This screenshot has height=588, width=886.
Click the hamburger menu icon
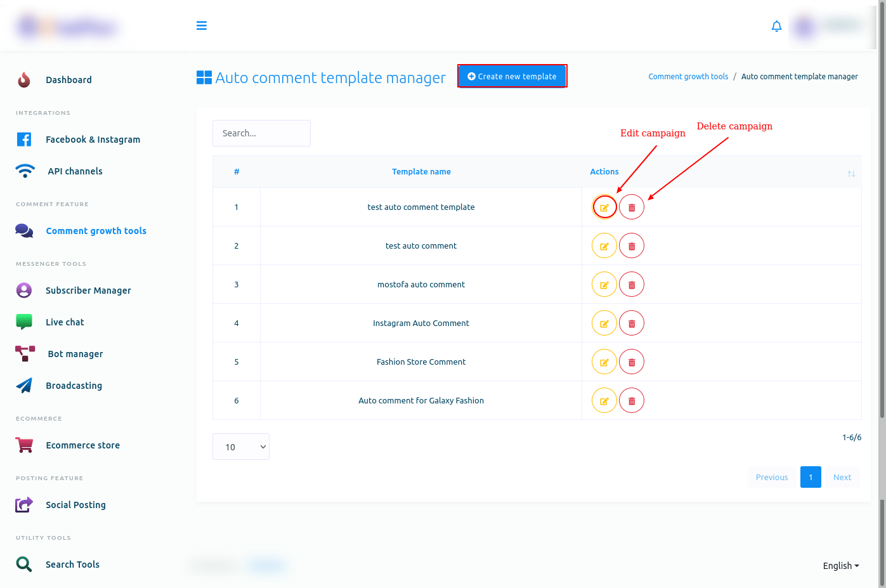pos(202,25)
